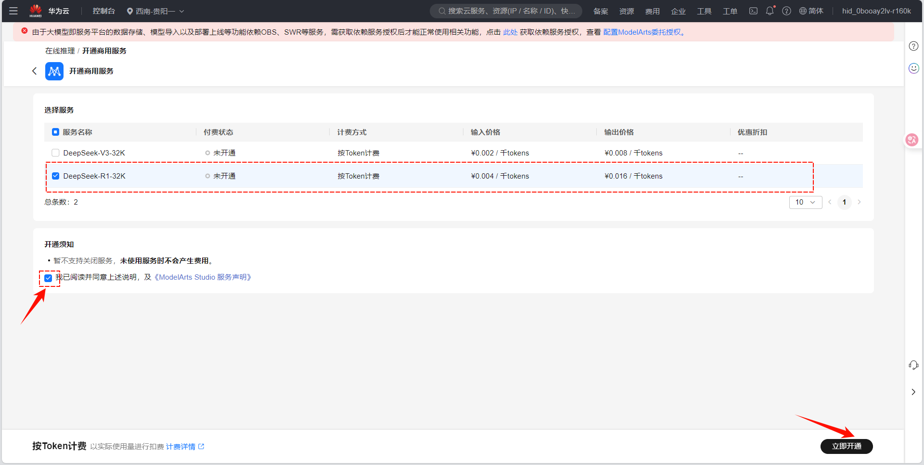Open the 企业 menu
Image resolution: width=924 pixels, height=465 pixels.
pos(679,11)
